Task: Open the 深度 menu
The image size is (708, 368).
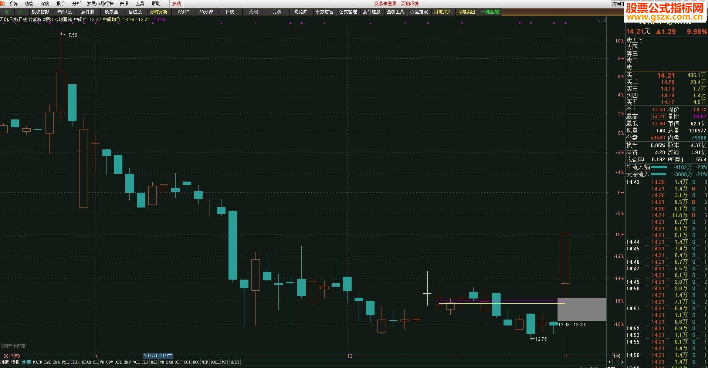Action: click(45, 4)
